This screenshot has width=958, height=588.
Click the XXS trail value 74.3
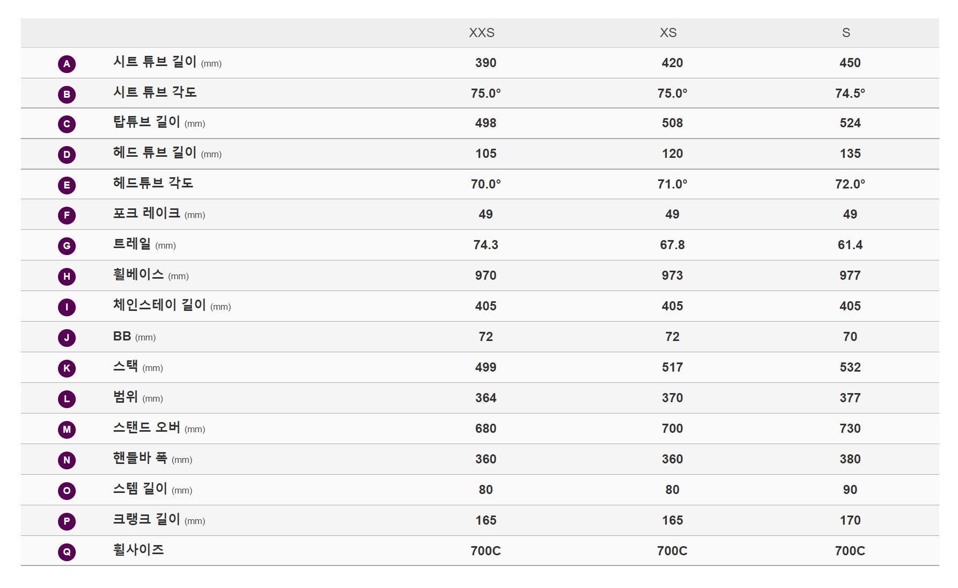point(485,245)
